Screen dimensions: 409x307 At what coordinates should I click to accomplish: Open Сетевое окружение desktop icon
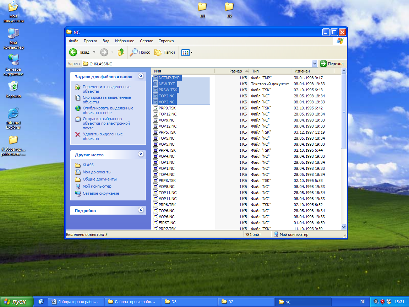(13, 65)
